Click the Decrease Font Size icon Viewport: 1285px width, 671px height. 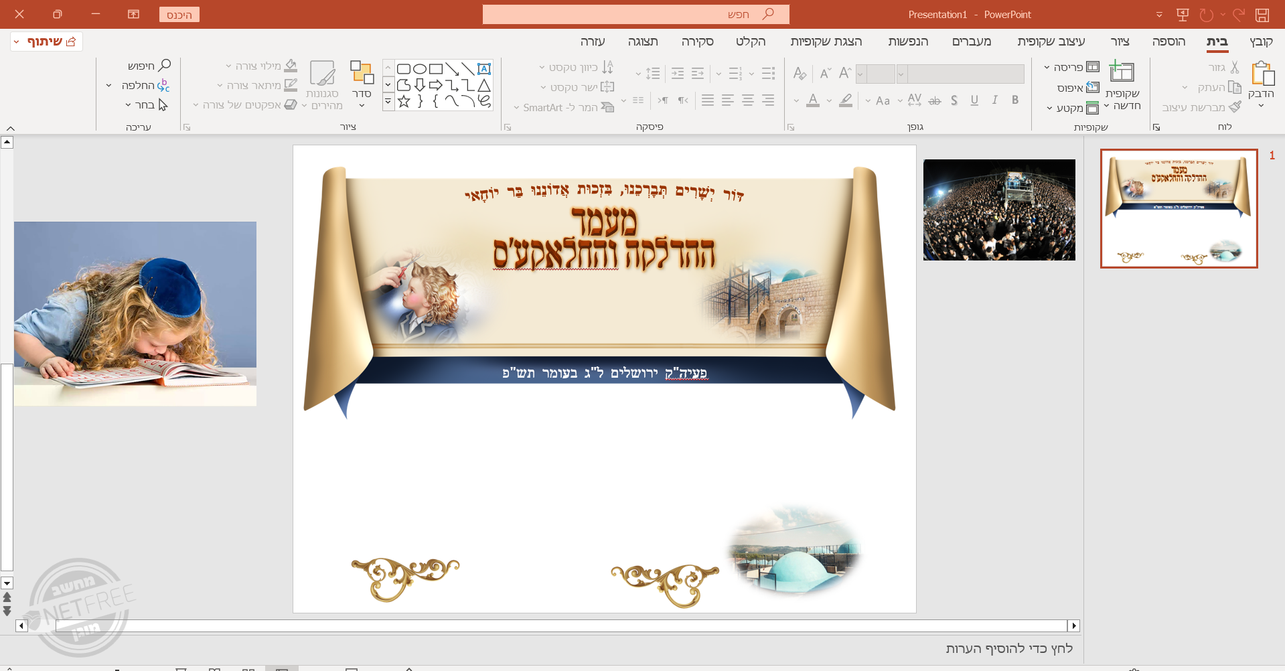coord(825,72)
